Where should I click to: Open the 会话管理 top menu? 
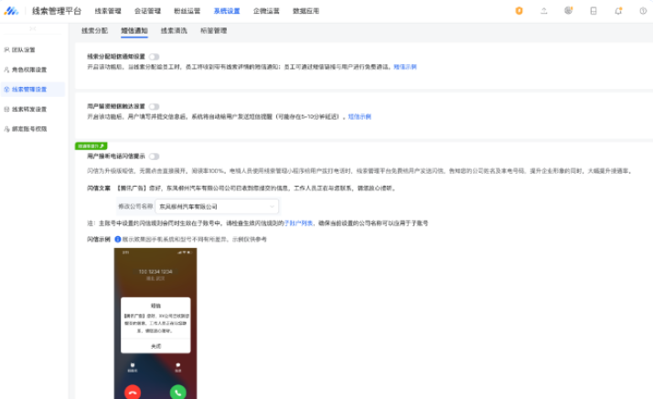(x=147, y=11)
